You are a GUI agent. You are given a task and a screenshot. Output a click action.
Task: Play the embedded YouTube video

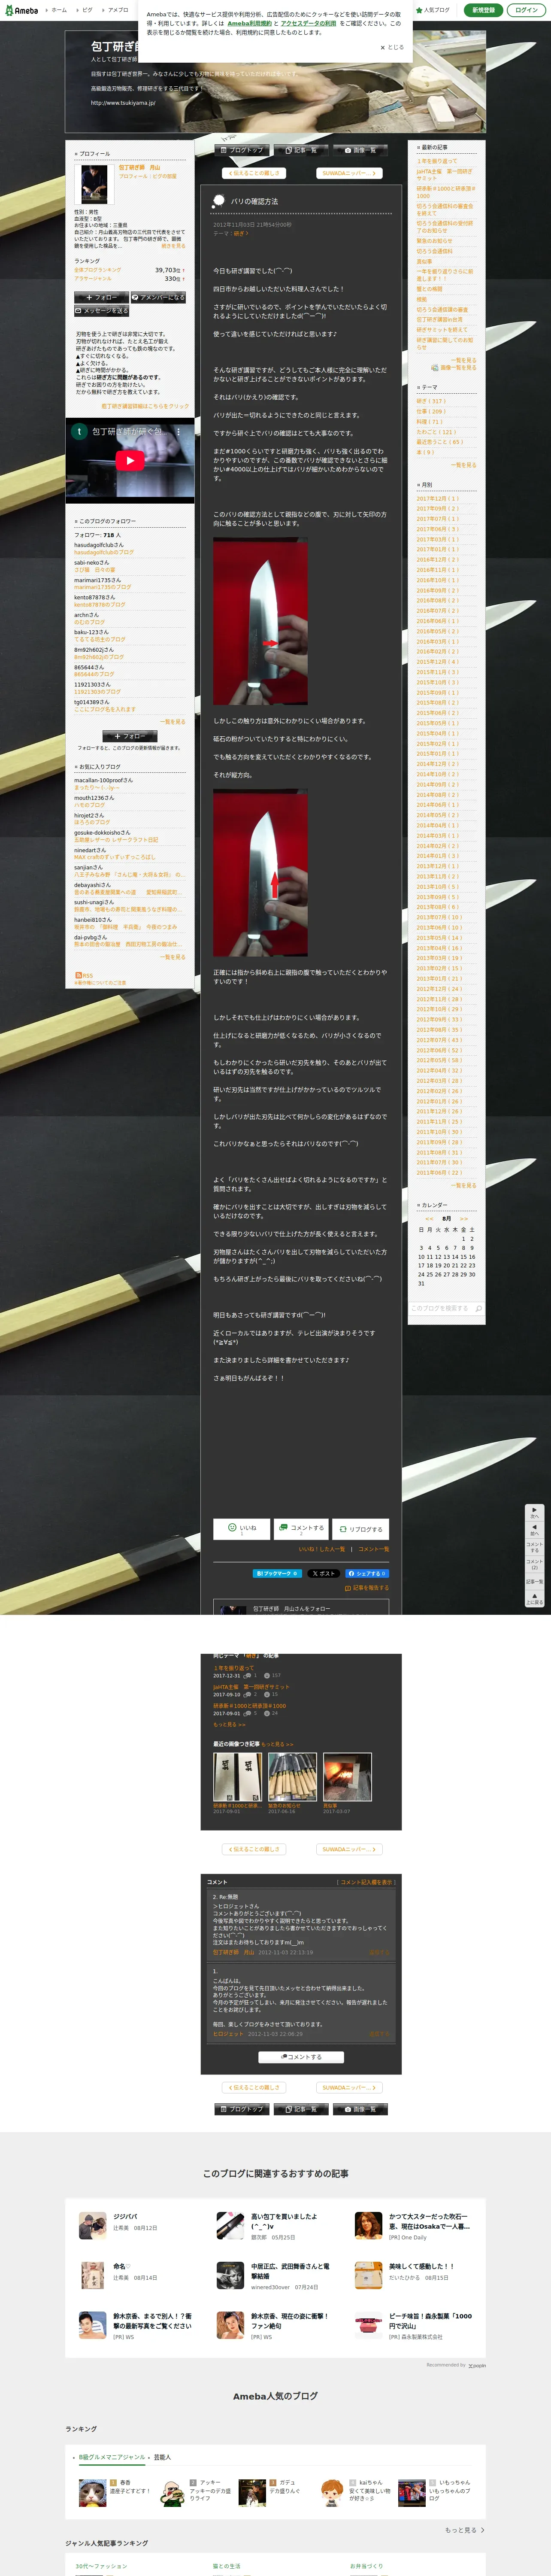[130, 461]
